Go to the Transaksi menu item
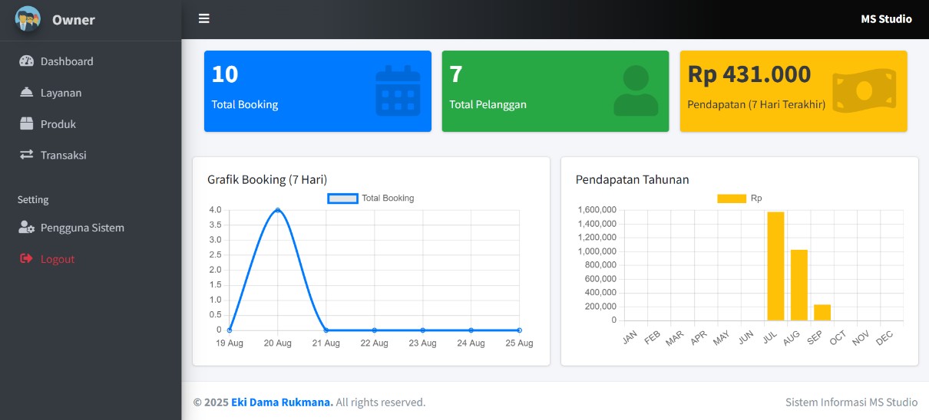This screenshot has width=929, height=420. pyautogui.click(x=63, y=155)
